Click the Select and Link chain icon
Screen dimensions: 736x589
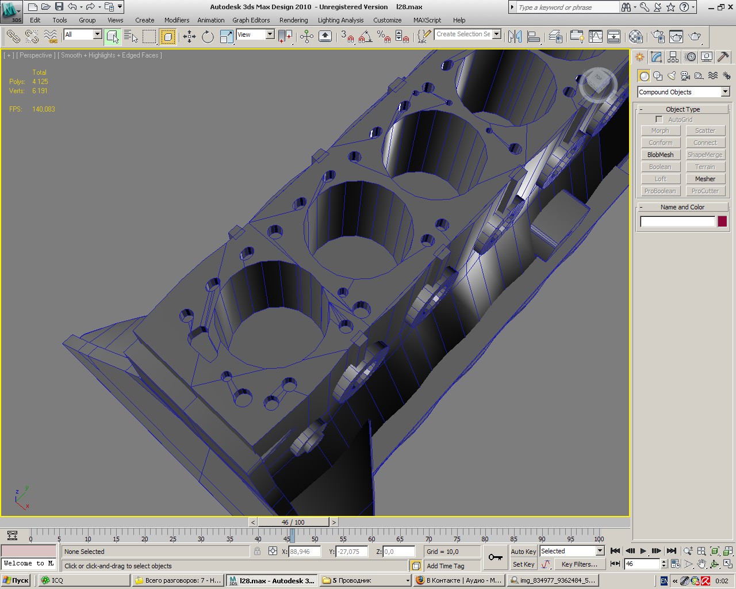pos(13,37)
